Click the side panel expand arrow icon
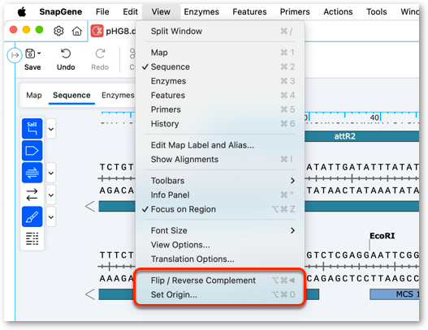428x330 pixels. click(x=15, y=55)
